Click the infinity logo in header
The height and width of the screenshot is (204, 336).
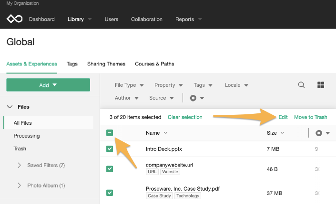coord(14,19)
